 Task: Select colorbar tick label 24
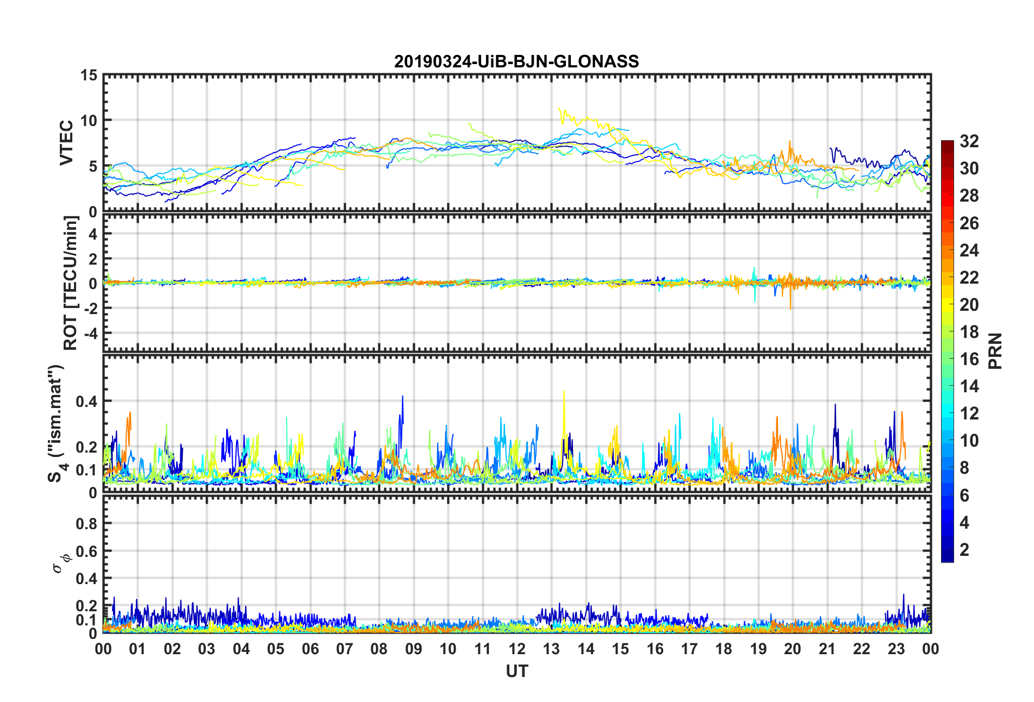pyautogui.click(x=969, y=250)
